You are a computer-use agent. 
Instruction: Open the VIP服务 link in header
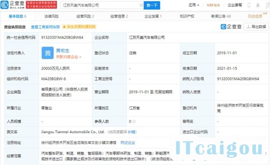213,5
